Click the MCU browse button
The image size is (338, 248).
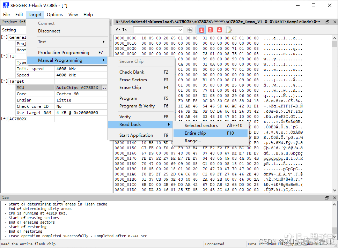[x=104, y=88]
